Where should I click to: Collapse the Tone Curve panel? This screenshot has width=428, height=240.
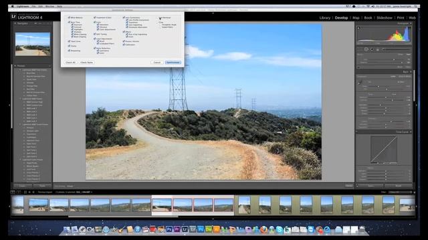(x=411, y=132)
